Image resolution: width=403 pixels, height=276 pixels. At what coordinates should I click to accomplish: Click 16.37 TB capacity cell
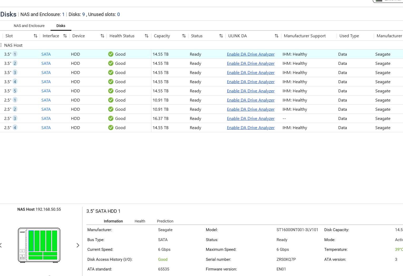(161, 119)
